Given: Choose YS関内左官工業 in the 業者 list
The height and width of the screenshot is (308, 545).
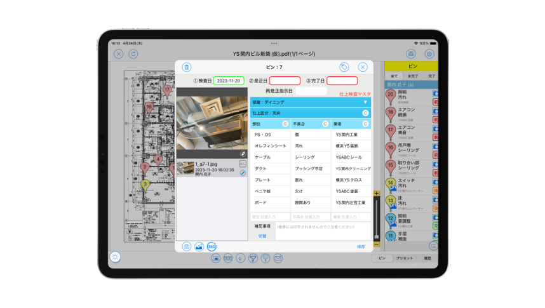Looking at the screenshot, I should click(x=351, y=203).
